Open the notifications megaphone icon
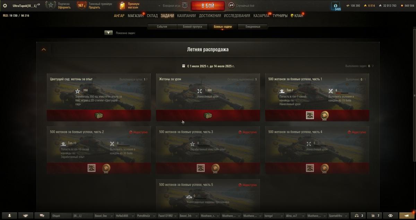The height and width of the screenshot is (220, 416). click(x=407, y=216)
